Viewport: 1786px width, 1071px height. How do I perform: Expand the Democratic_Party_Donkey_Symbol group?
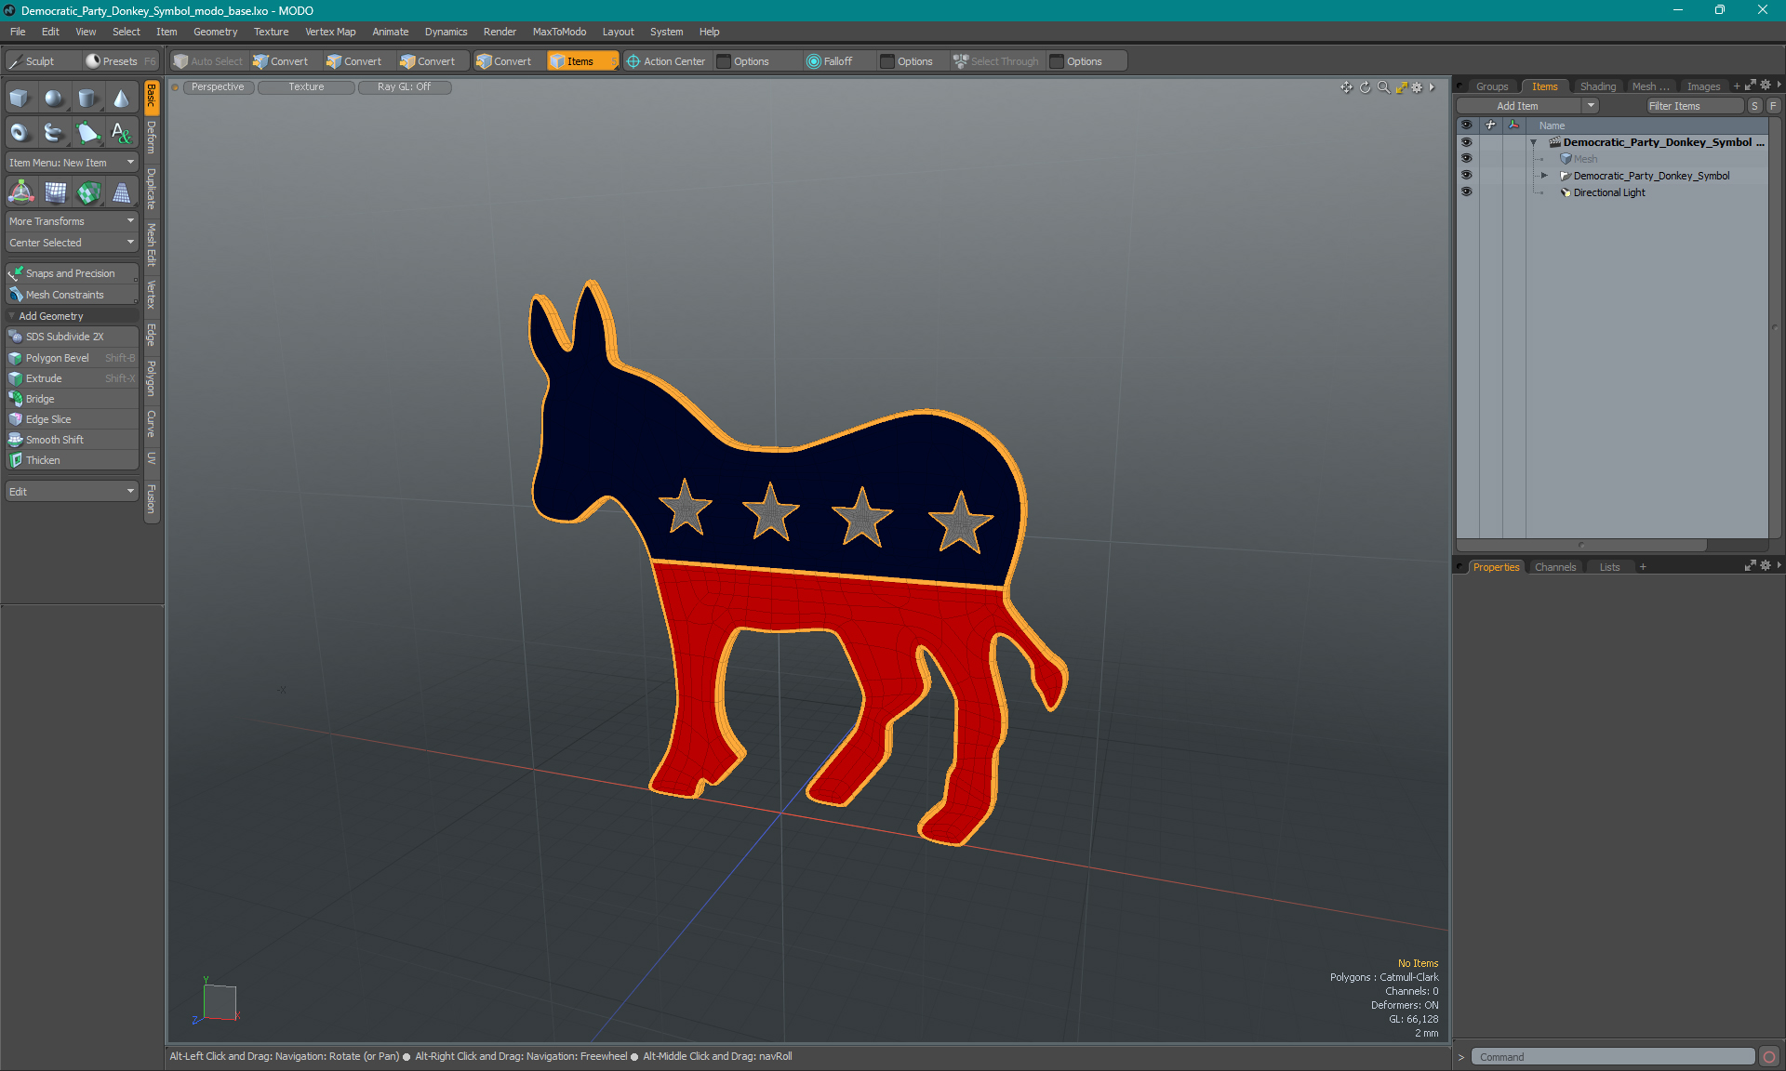[1544, 176]
